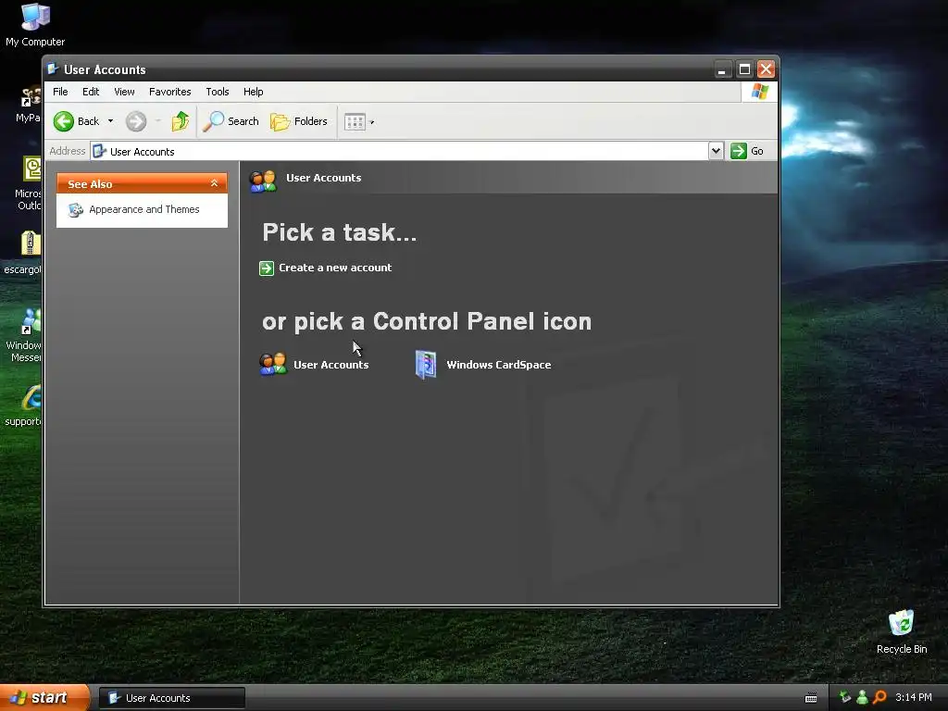Open the My Computer desktop icon
The height and width of the screenshot is (711, 948).
[35, 25]
